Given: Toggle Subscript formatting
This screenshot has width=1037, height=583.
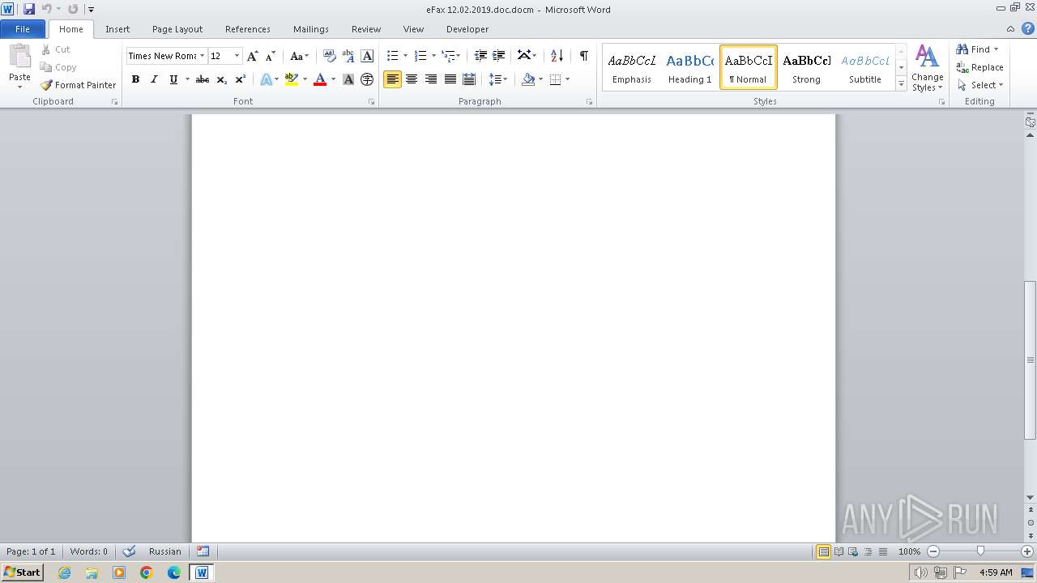Looking at the screenshot, I should (x=221, y=79).
